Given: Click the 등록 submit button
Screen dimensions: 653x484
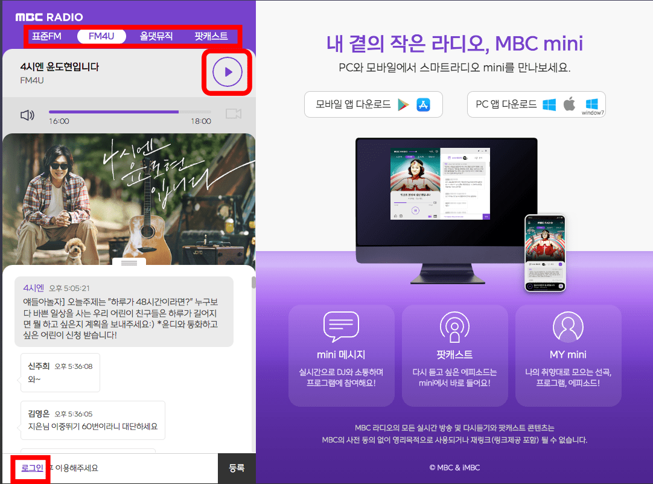Looking at the screenshot, I should pos(237,468).
